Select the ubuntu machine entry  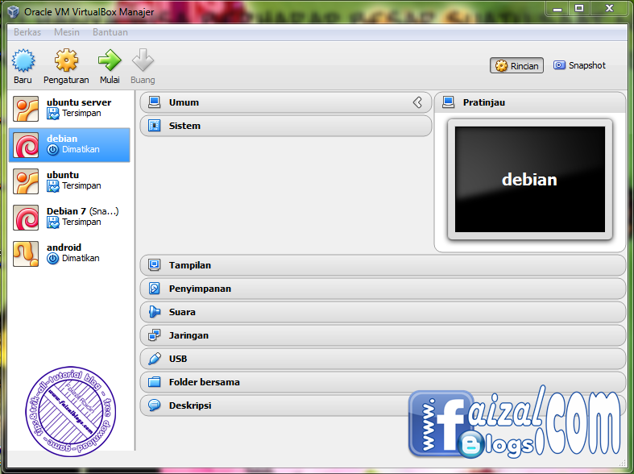point(69,181)
